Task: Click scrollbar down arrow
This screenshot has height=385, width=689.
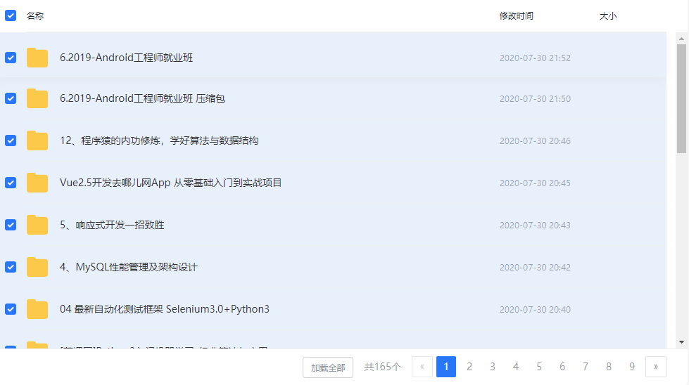Action: click(681, 341)
